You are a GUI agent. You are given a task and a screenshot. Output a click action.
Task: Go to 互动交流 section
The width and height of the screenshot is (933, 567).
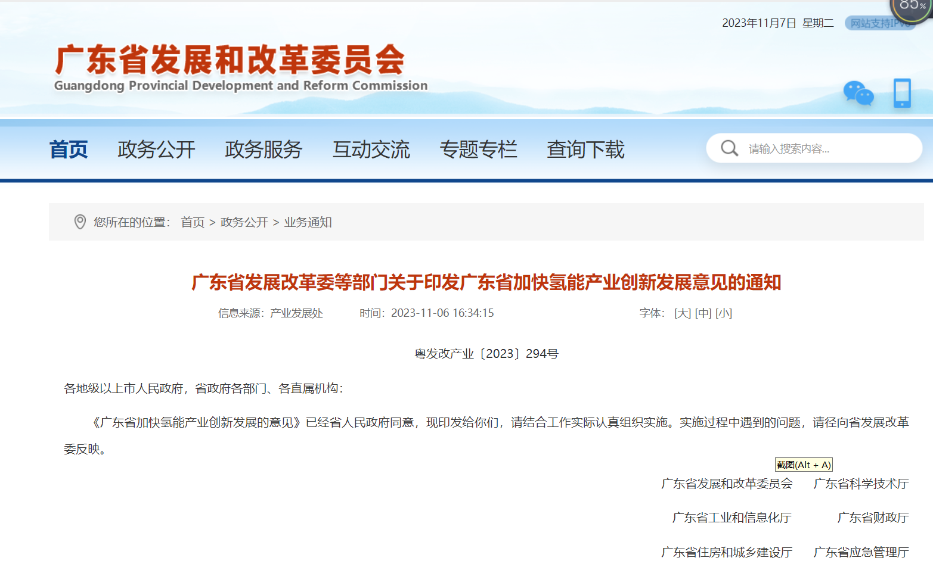pyautogui.click(x=371, y=149)
